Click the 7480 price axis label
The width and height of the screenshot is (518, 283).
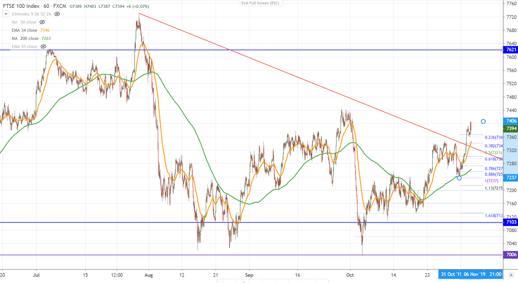tap(512, 97)
